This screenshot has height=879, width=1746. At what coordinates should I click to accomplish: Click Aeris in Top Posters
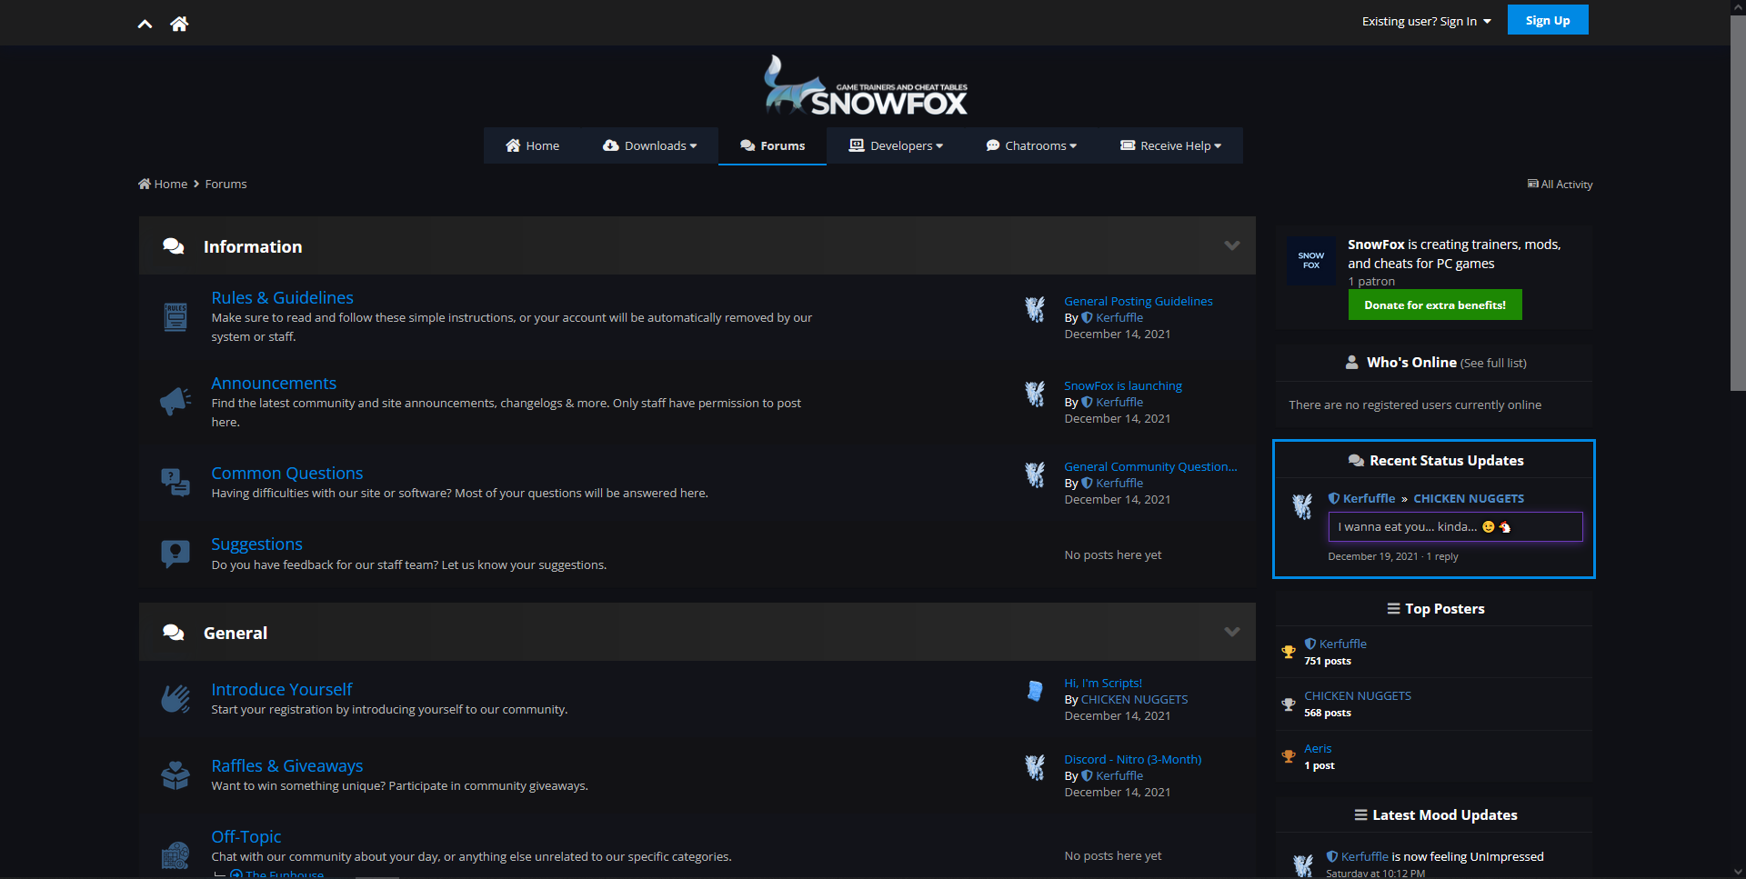tap(1318, 748)
